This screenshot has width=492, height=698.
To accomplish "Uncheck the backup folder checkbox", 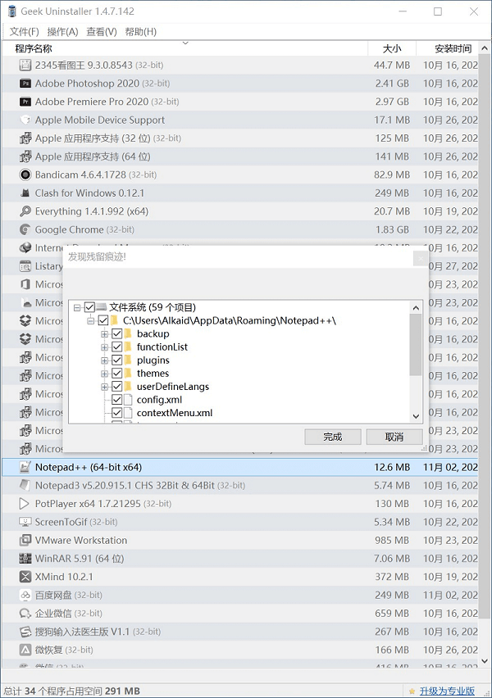I will click(x=116, y=334).
